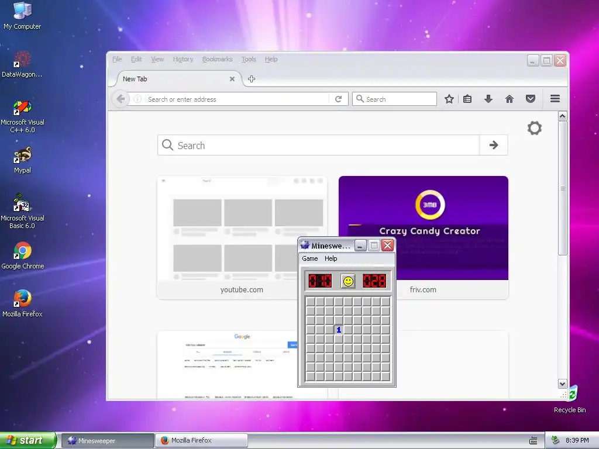599x449 pixels.
Task: Open Minesweeper Help menu
Action: pyautogui.click(x=331, y=258)
